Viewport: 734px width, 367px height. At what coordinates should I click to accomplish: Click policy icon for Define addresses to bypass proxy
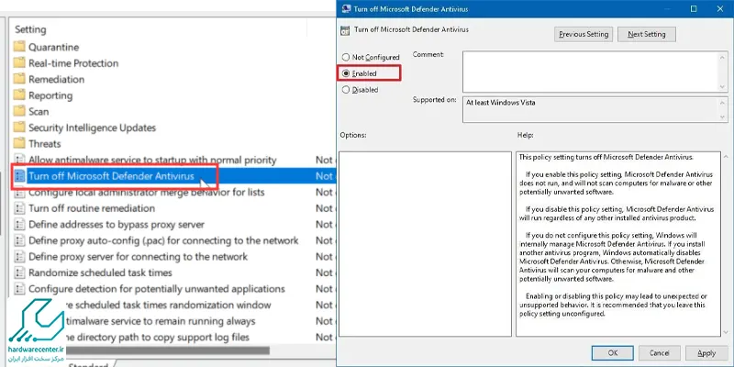pyautogui.click(x=19, y=224)
